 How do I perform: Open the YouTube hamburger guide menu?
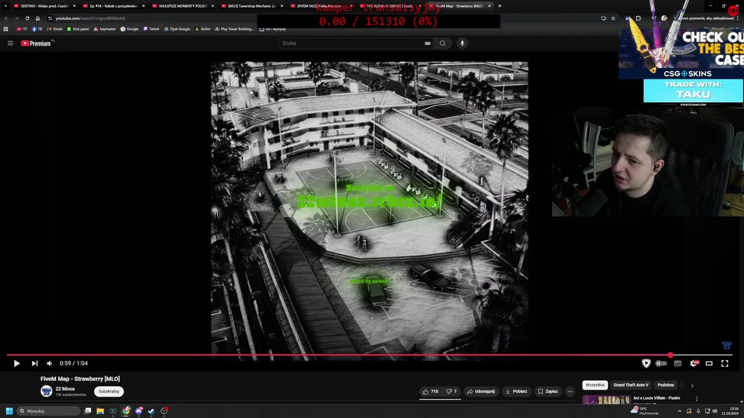point(10,43)
